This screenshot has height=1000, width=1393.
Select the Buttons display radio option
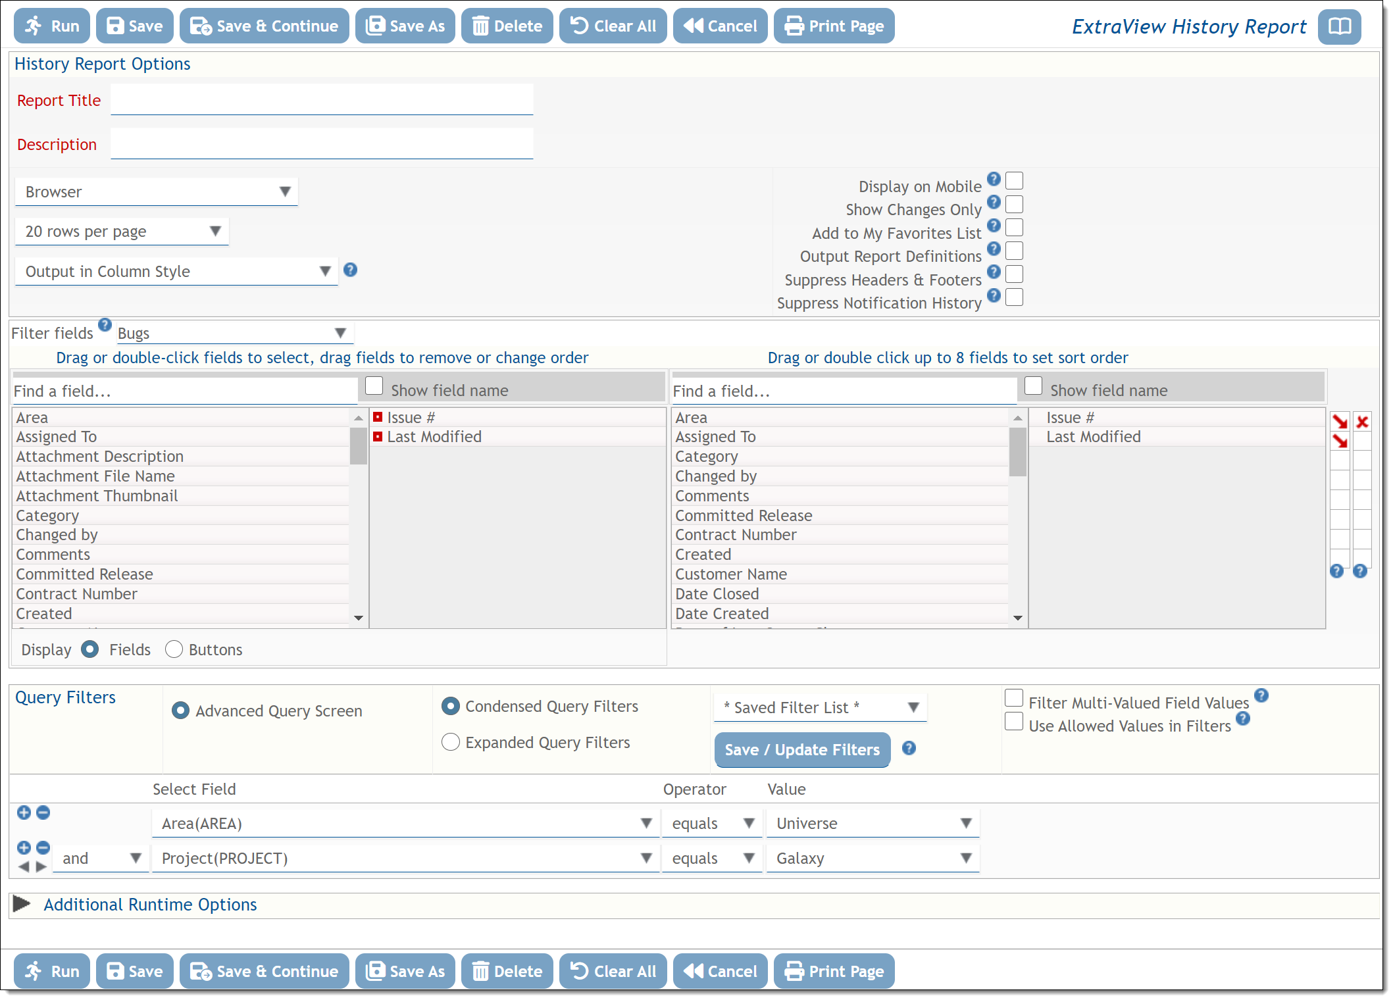click(x=174, y=649)
